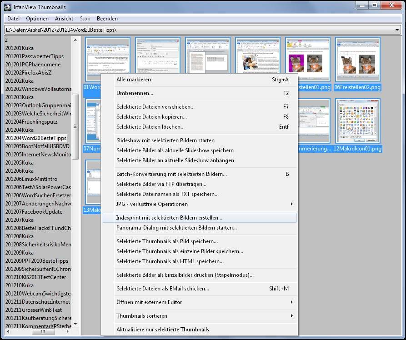Click folder tree scroll up arrow

point(75,40)
